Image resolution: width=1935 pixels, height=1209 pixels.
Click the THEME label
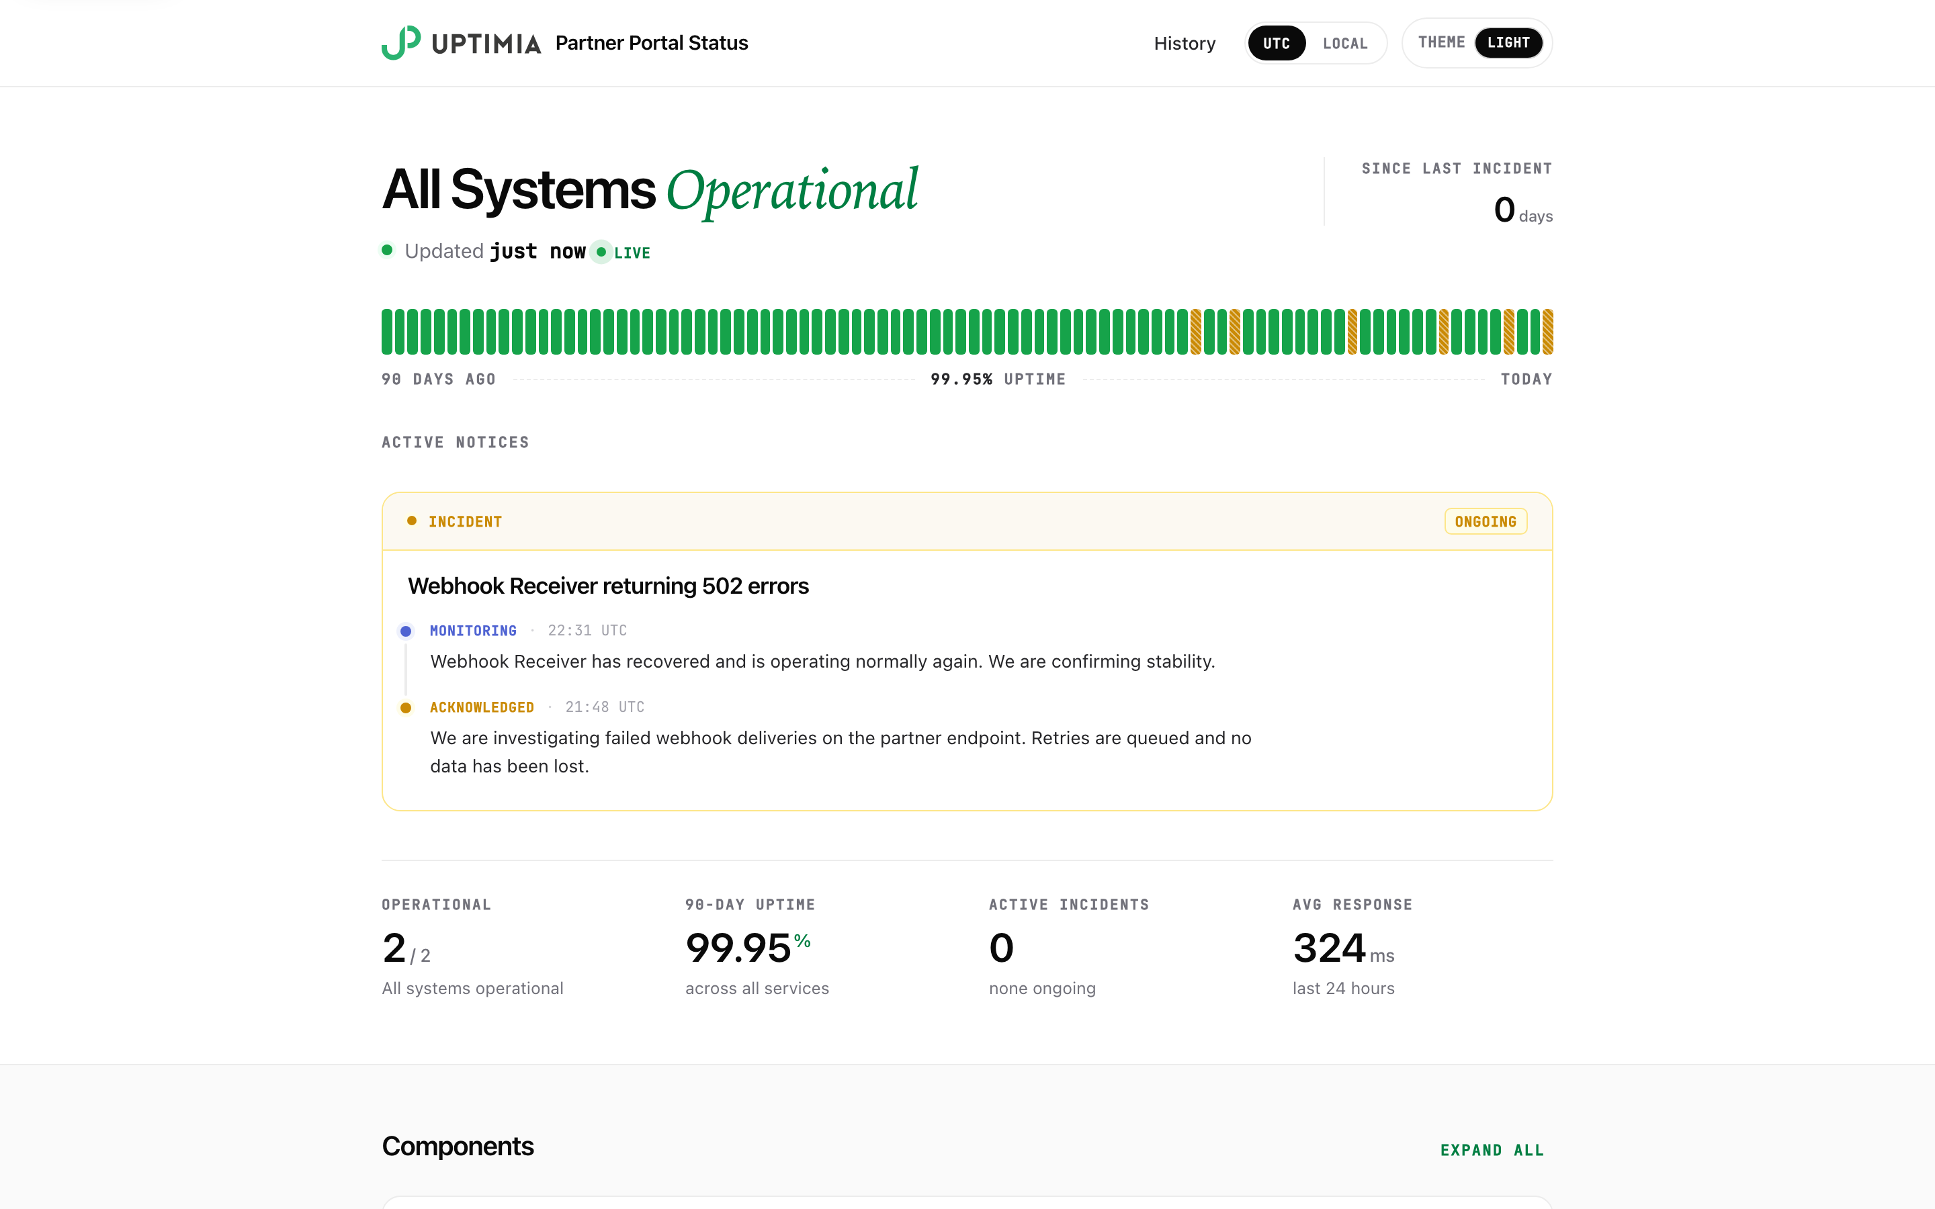(x=1442, y=42)
